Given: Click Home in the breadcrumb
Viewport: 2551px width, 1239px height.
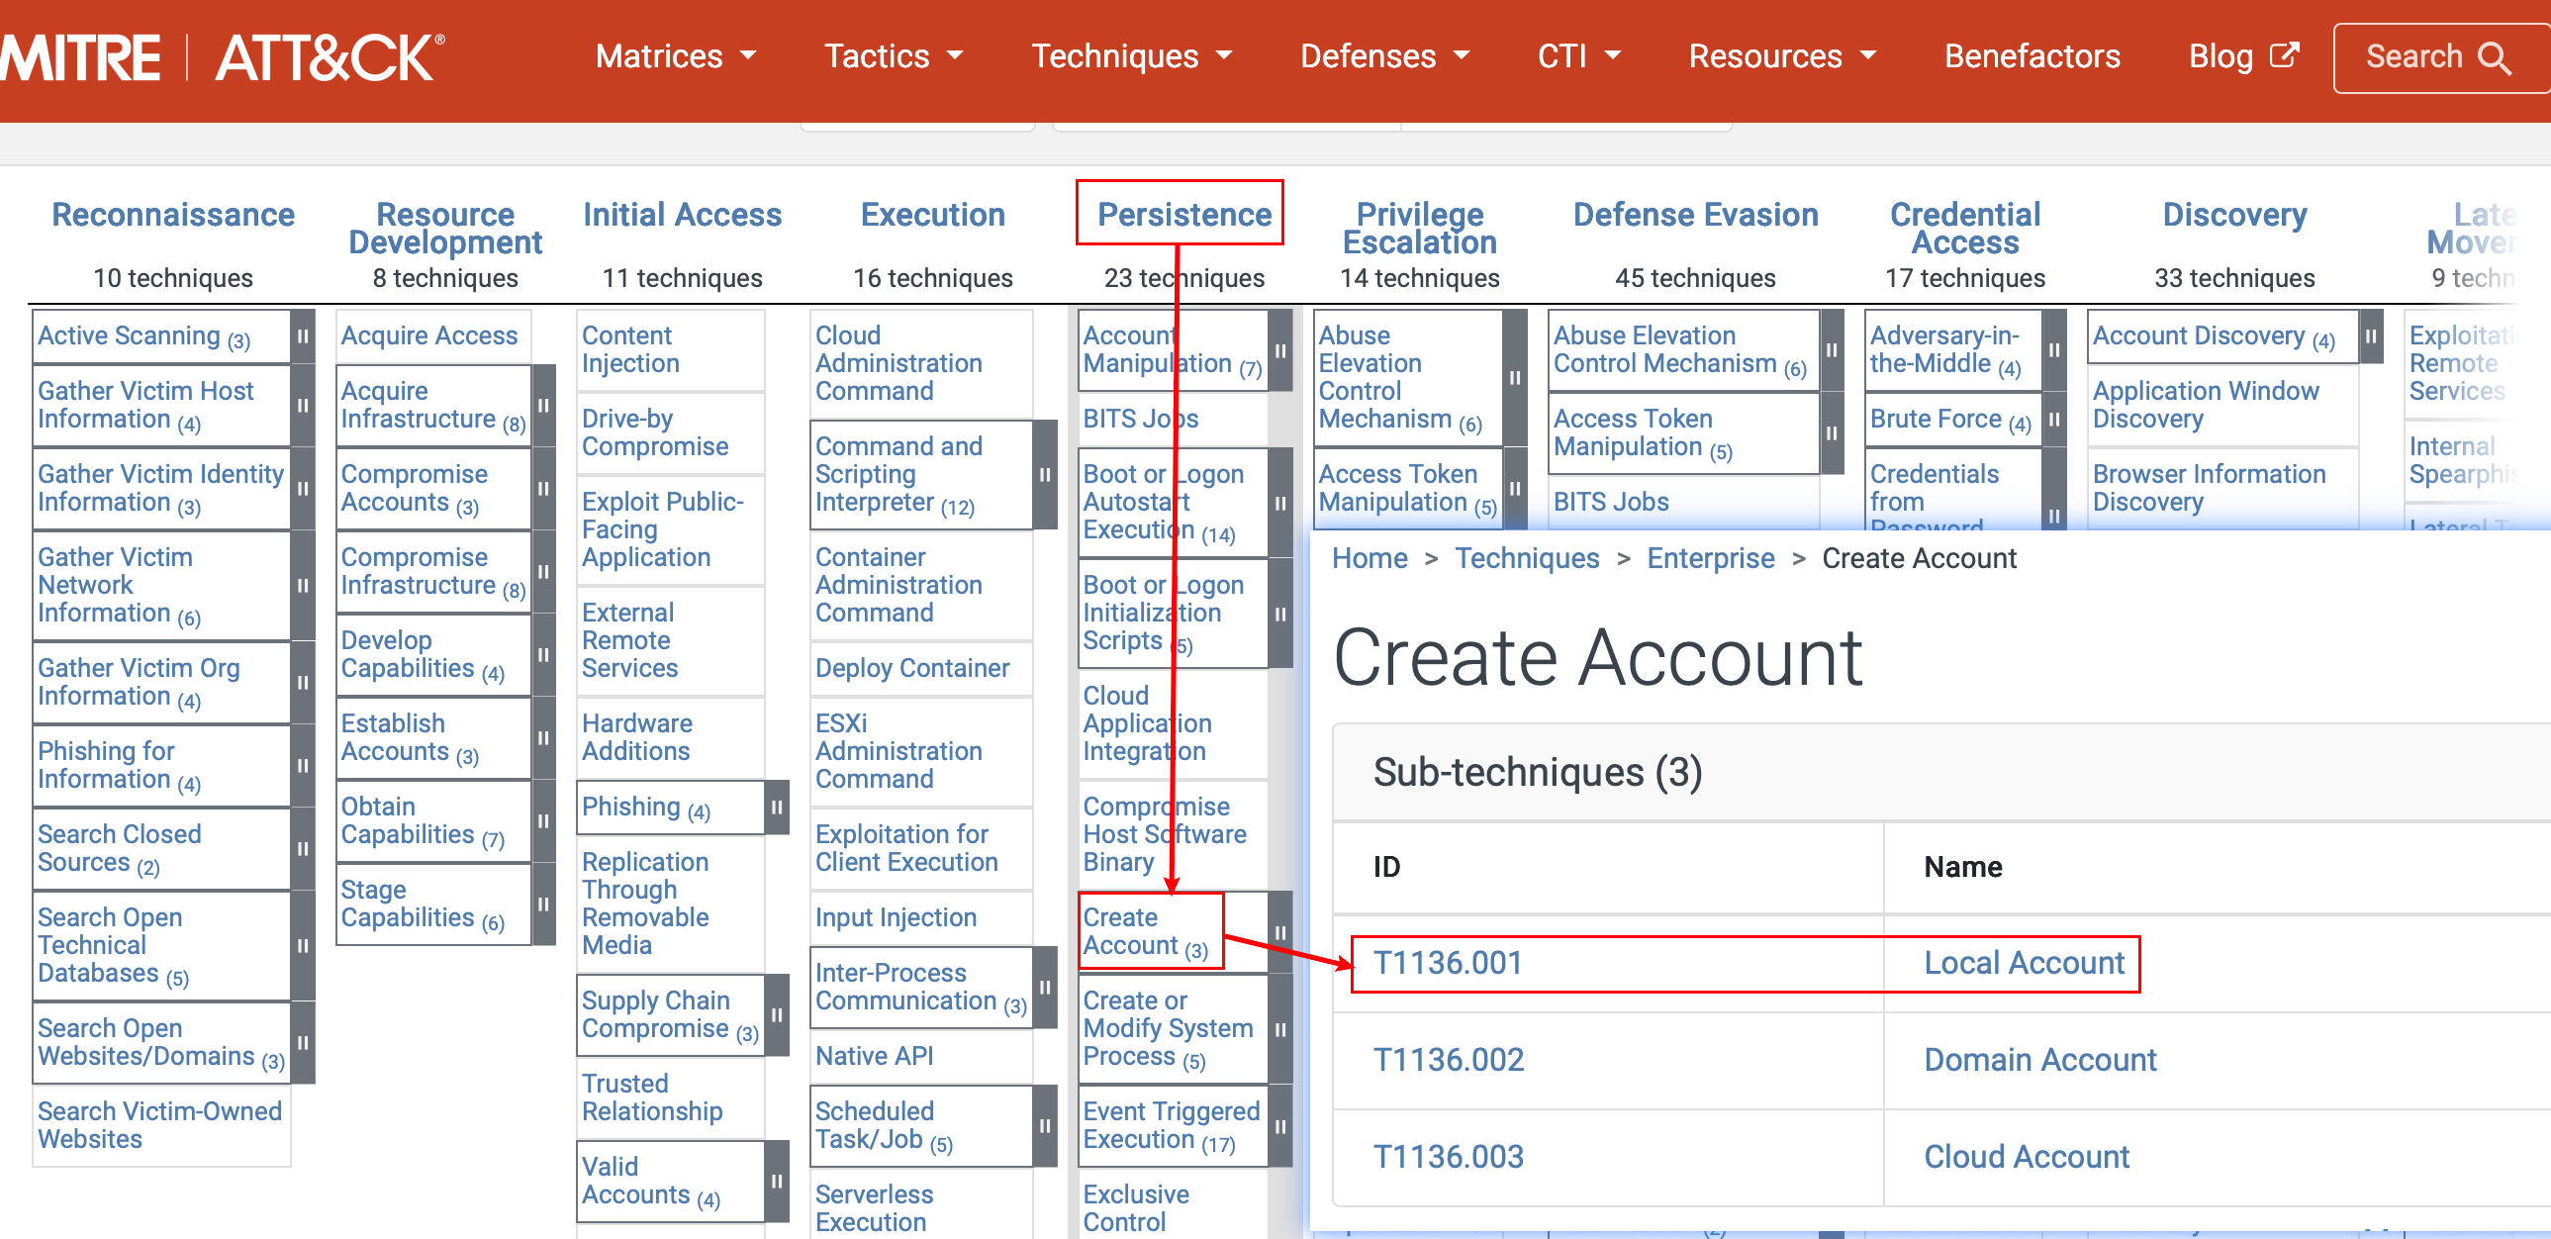Looking at the screenshot, I should 1370,558.
